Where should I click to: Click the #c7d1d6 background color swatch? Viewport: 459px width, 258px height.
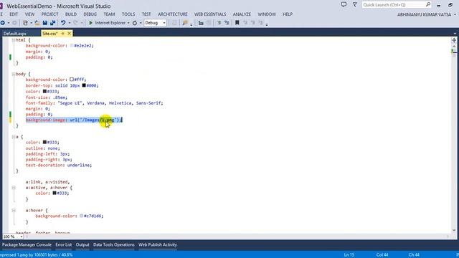click(81, 216)
